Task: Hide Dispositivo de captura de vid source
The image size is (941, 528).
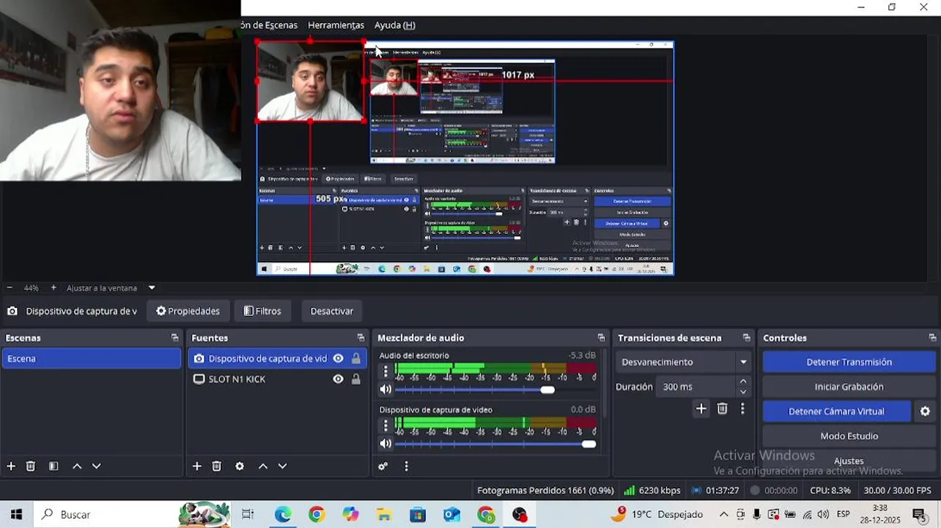Action: (x=338, y=359)
